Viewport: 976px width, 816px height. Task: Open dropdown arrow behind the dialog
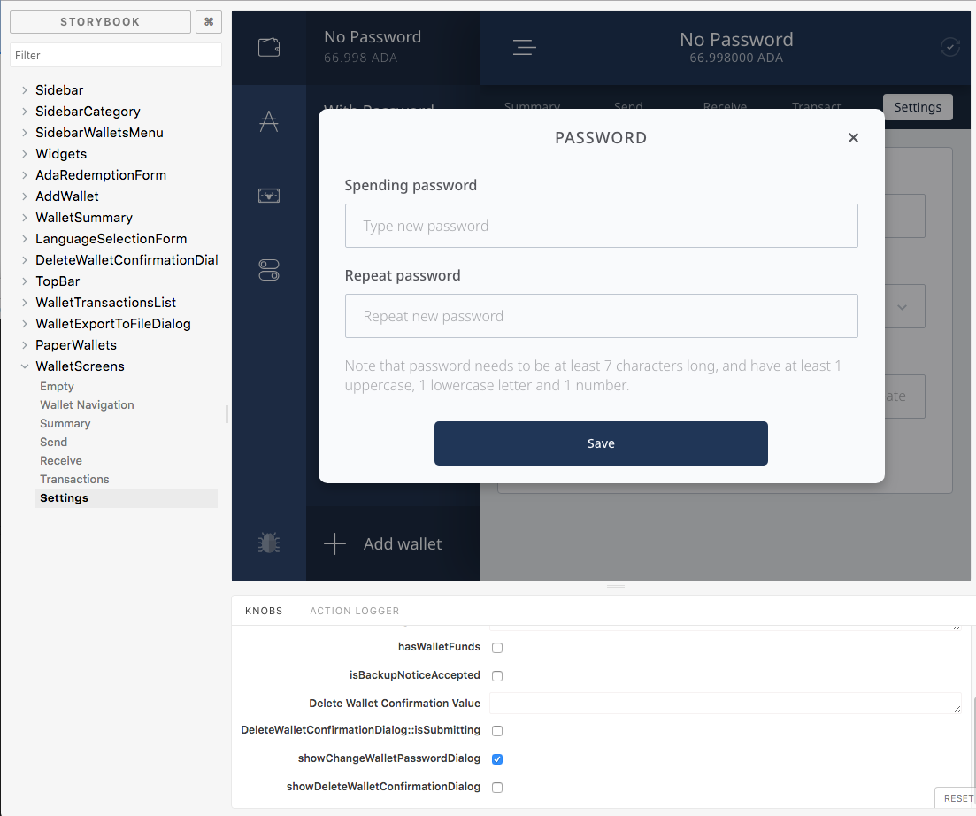(902, 307)
